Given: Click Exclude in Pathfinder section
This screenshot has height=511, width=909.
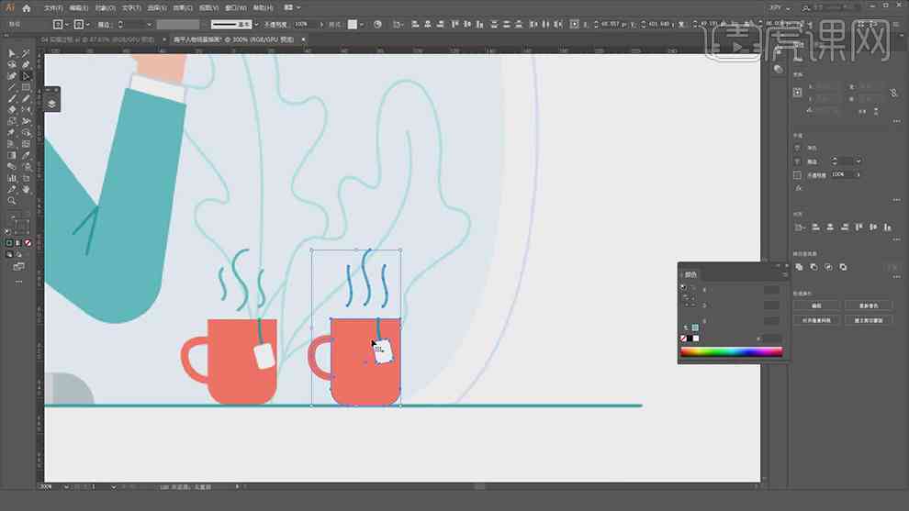Looking at the screenshot, I should 843,267.
